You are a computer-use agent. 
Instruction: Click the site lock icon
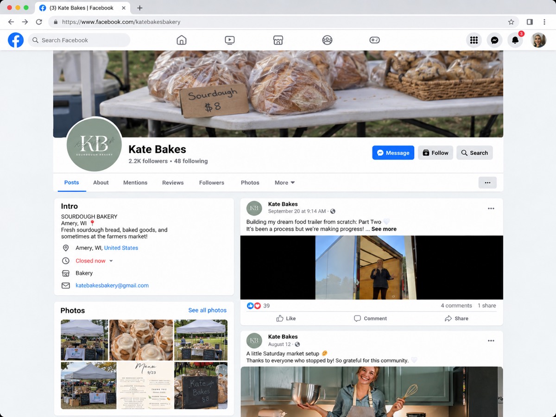pos(56,22)
